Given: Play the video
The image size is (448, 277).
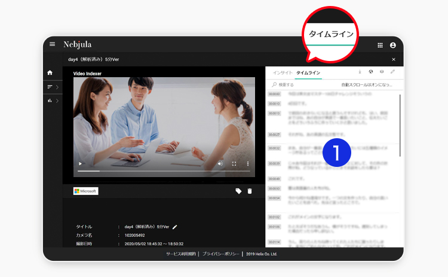Looking at the screenshot, I should pyautogui.click(x=80, y=164).
